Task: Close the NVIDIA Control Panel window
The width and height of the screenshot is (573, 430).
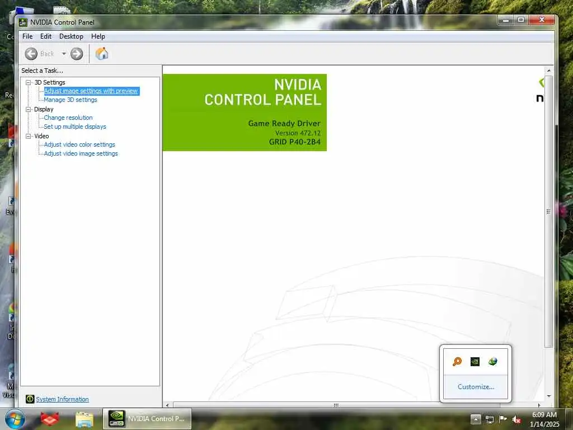Action: (x=542, y=20)
